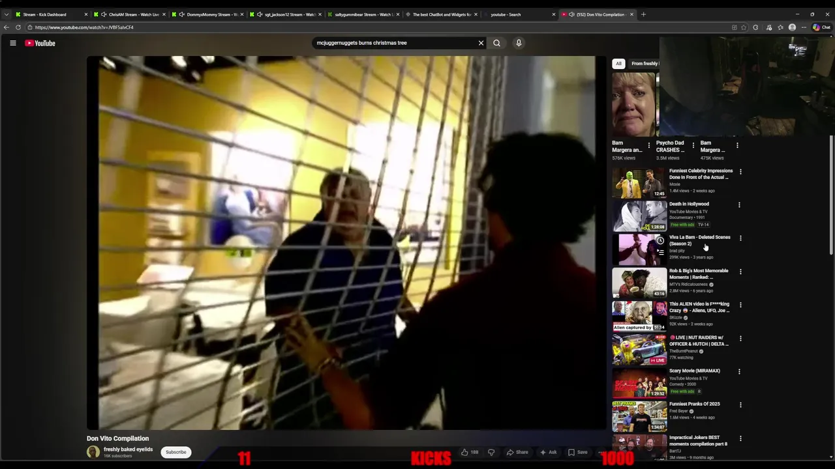Image resolution: width=835 pixels, height=469 pixels.
Task: Go to YouTube home via logo
Action: tap(40, 43)
